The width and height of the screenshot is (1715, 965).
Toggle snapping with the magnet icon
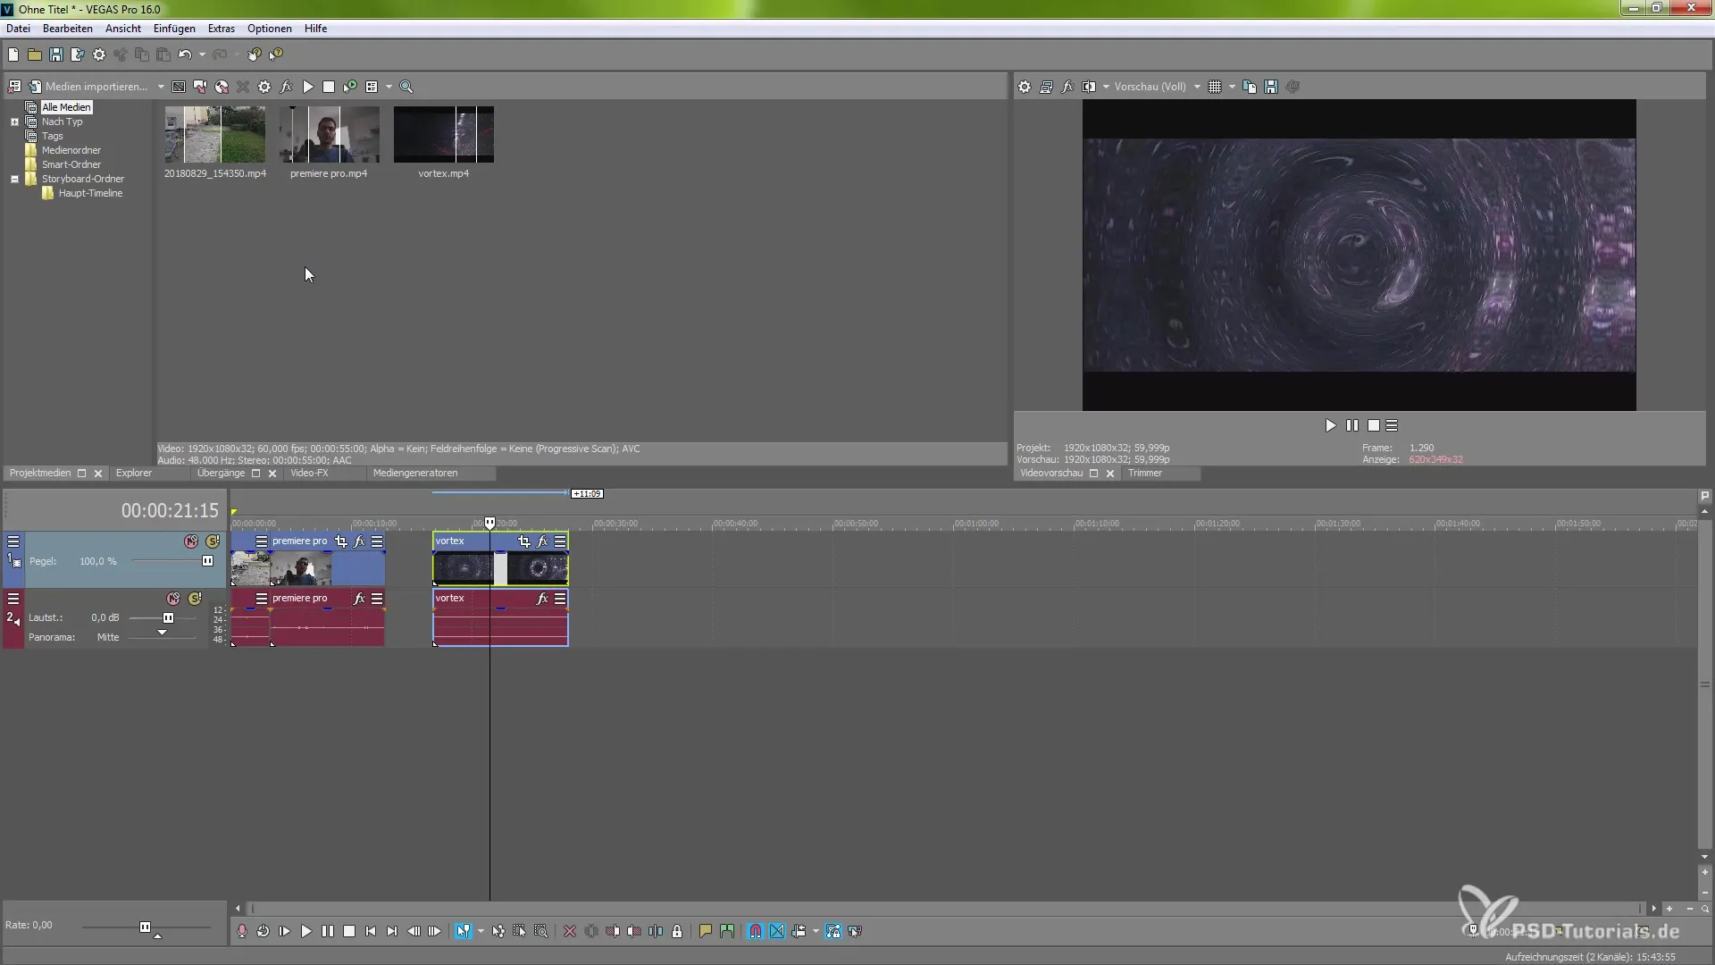pyautogui.click(x=756, y=931)
